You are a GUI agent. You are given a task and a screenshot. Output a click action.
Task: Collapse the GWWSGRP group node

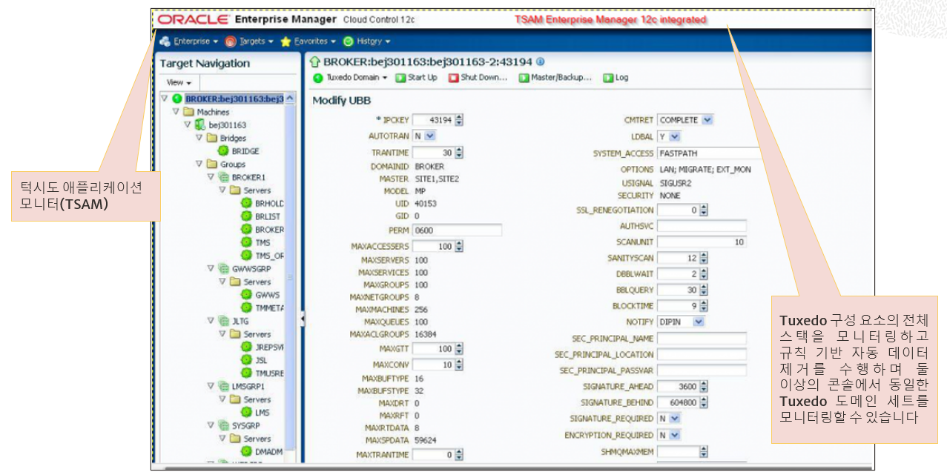(211, 269)
